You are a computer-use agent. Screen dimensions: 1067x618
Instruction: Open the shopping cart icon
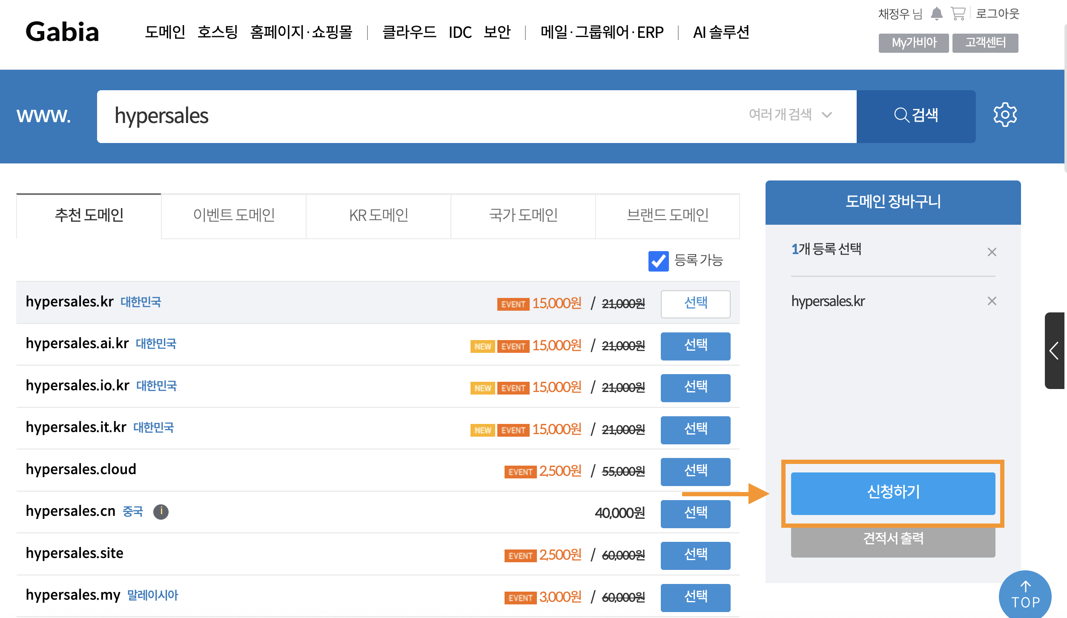pos(958,14)
